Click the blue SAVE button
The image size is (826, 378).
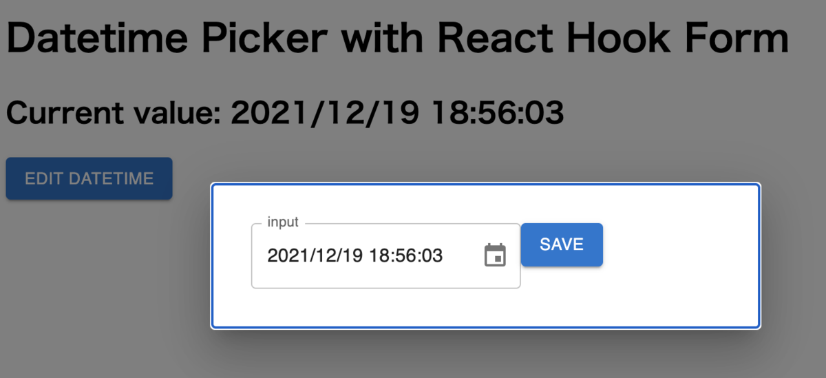click(562, 244)
